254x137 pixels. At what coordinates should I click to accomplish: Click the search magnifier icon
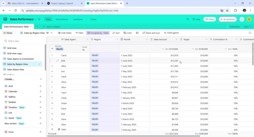(250, 33)
